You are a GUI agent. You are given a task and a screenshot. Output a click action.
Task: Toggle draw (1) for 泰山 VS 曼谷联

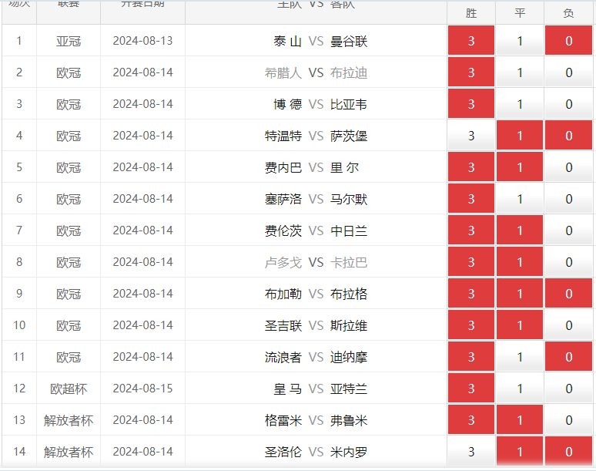(520, 40)
